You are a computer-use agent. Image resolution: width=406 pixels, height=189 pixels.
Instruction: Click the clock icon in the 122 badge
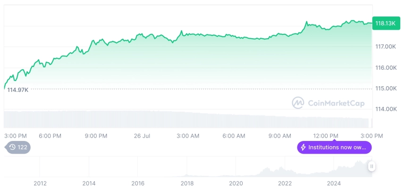tap(12, 148)
